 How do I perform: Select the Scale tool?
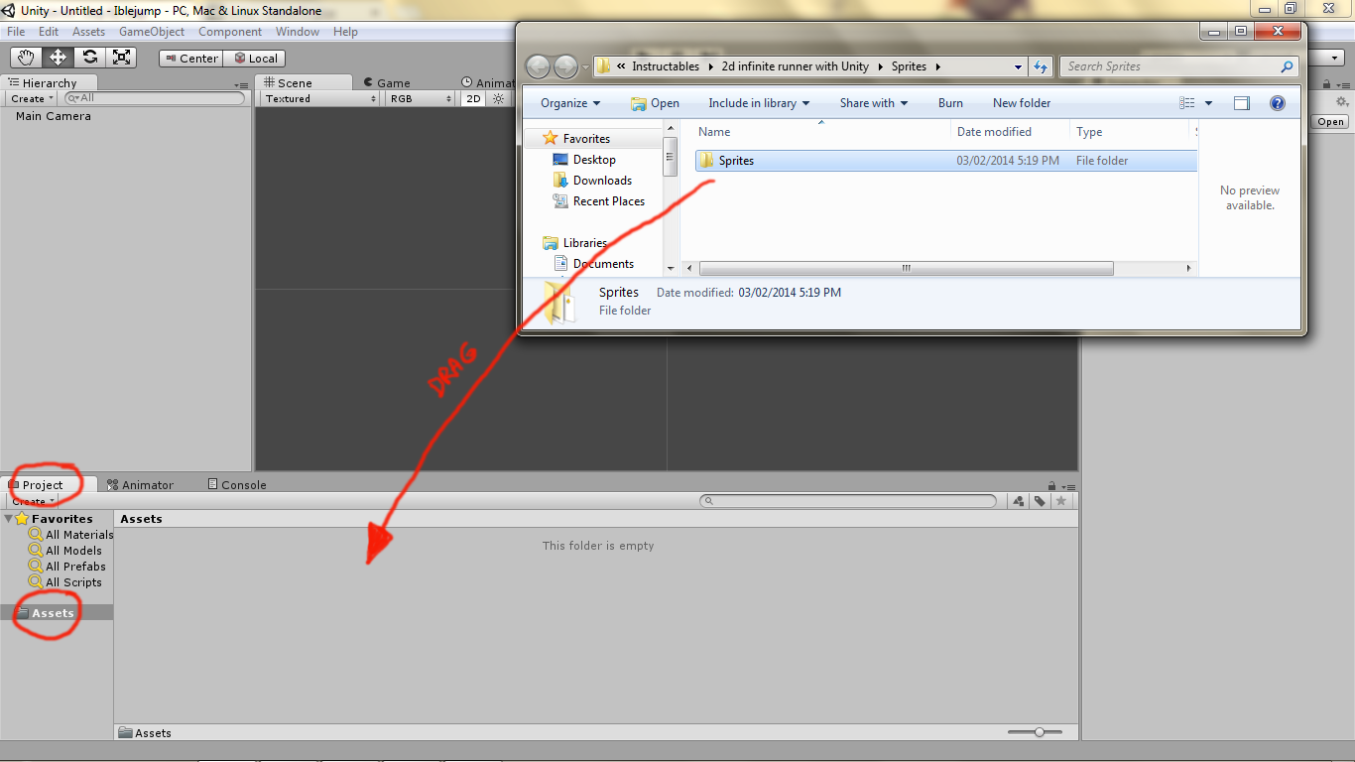click(121, 58)
